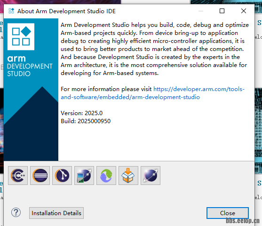
Task: Open the purple orbit sphere feature icon
Action: tap(151, 176)
